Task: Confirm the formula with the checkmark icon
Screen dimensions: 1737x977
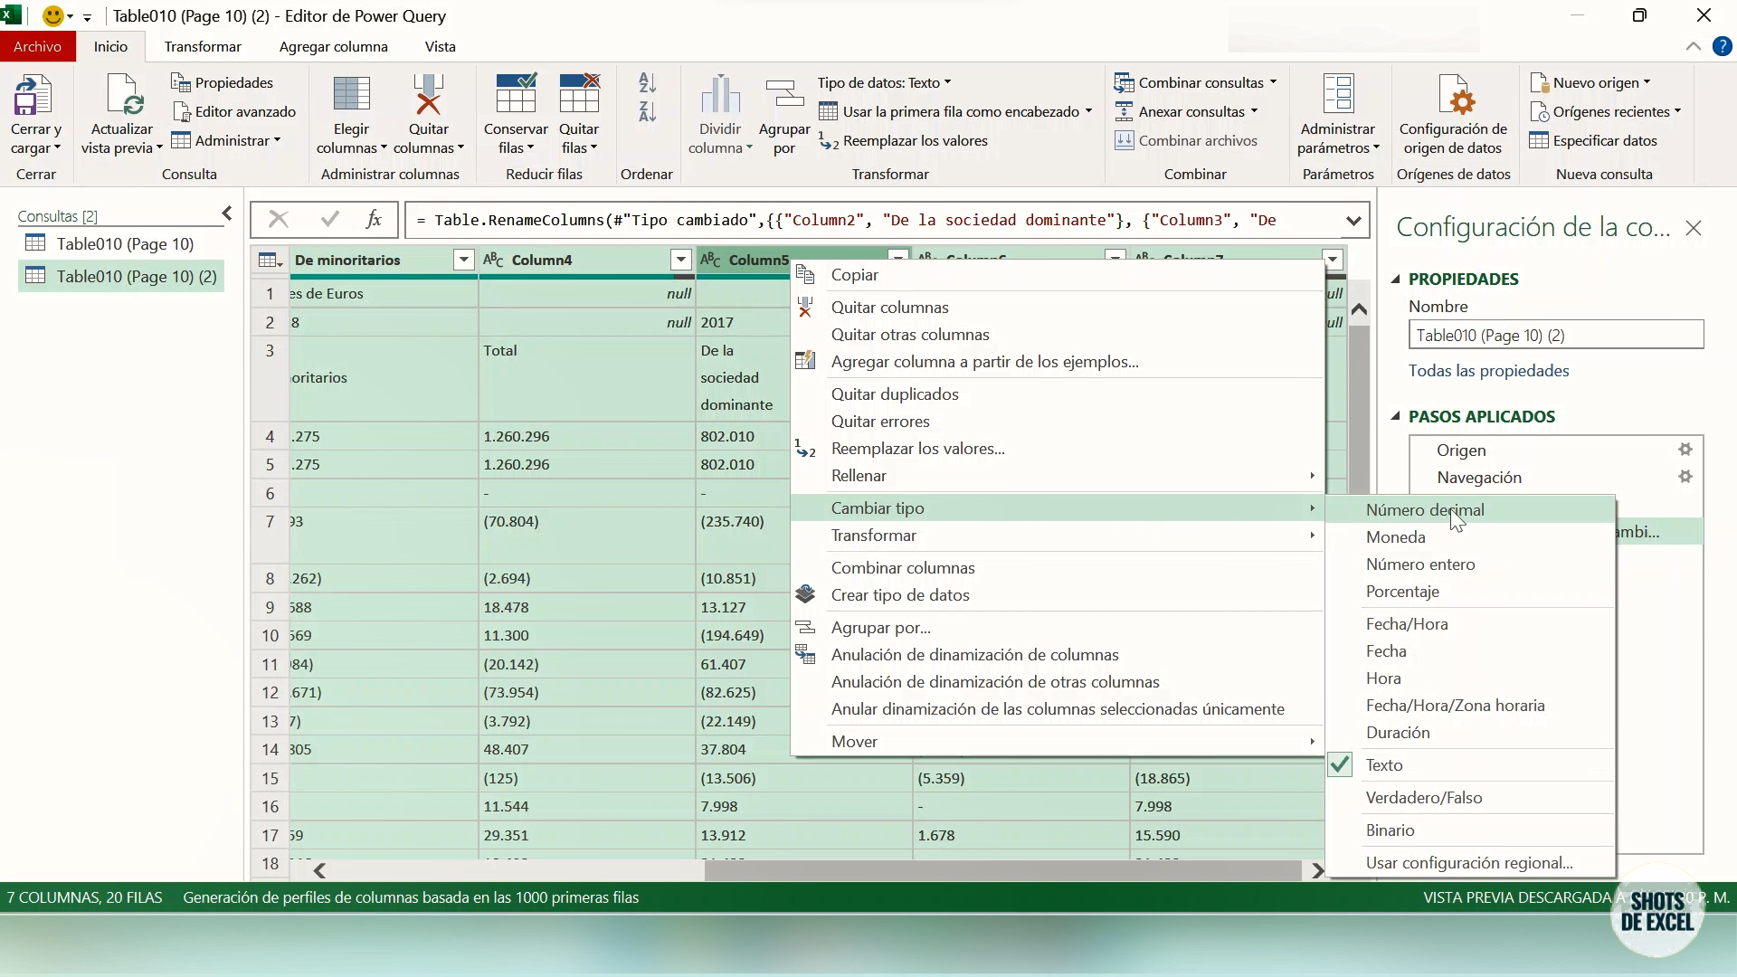Action: (x=330, y=220)
